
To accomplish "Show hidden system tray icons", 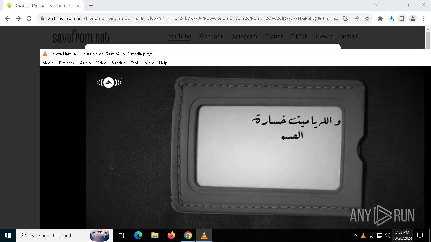I will pos(355,235).
